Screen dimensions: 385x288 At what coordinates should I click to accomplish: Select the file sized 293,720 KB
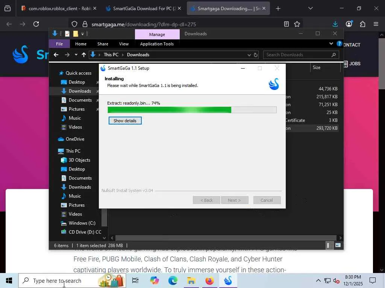[x=327, y=128]
